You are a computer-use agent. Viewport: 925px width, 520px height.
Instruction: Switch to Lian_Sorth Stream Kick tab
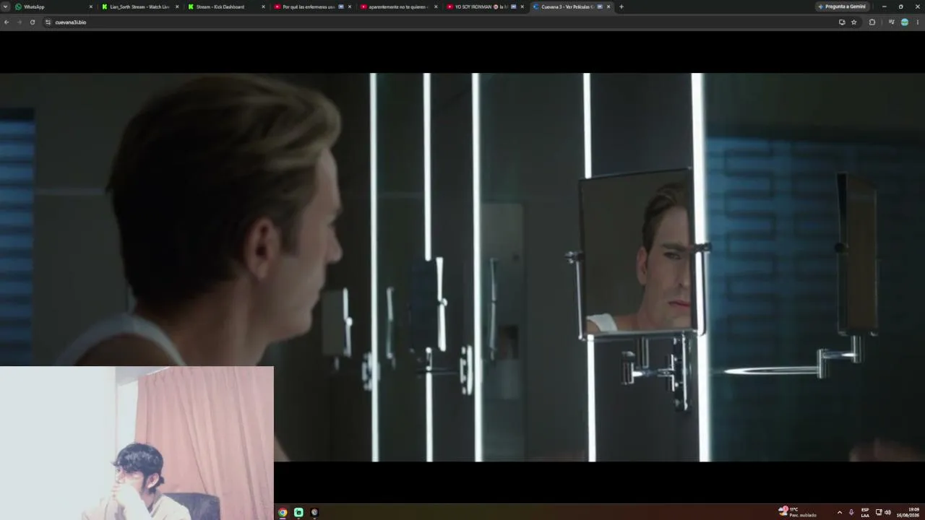click(x=140, y=6)
